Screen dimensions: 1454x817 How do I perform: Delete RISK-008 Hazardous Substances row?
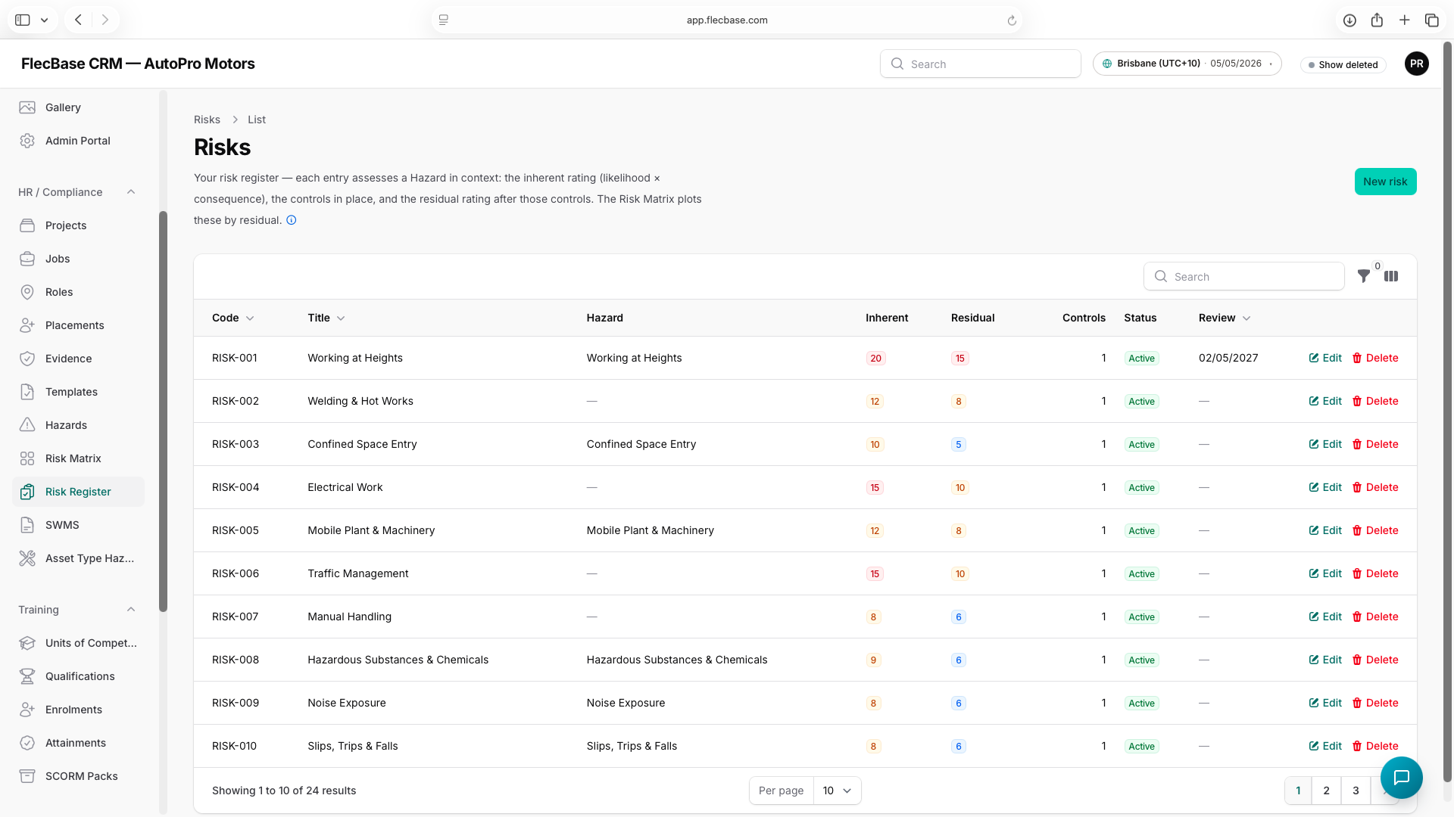coord(1375,660)
